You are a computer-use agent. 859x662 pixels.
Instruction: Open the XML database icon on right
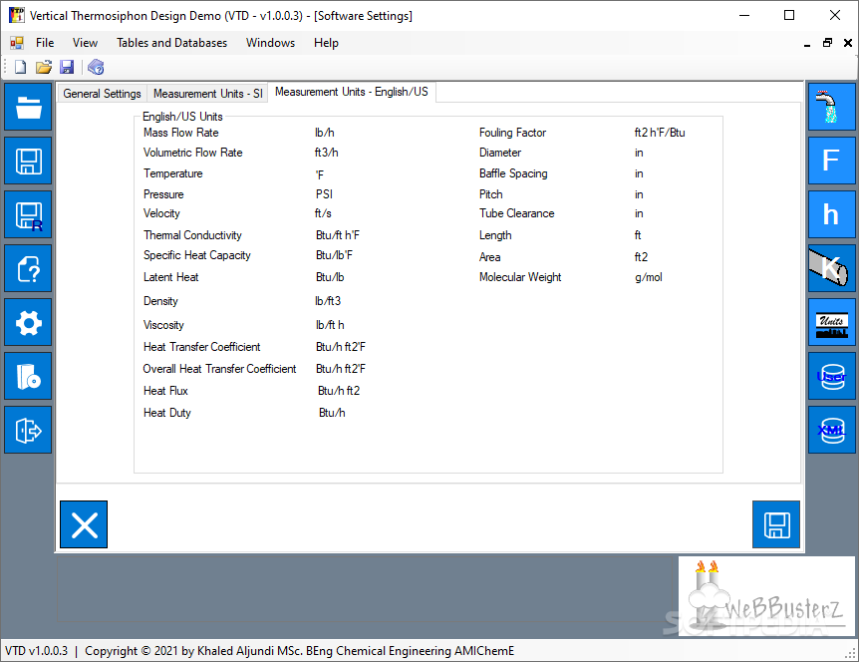point(832,430)
